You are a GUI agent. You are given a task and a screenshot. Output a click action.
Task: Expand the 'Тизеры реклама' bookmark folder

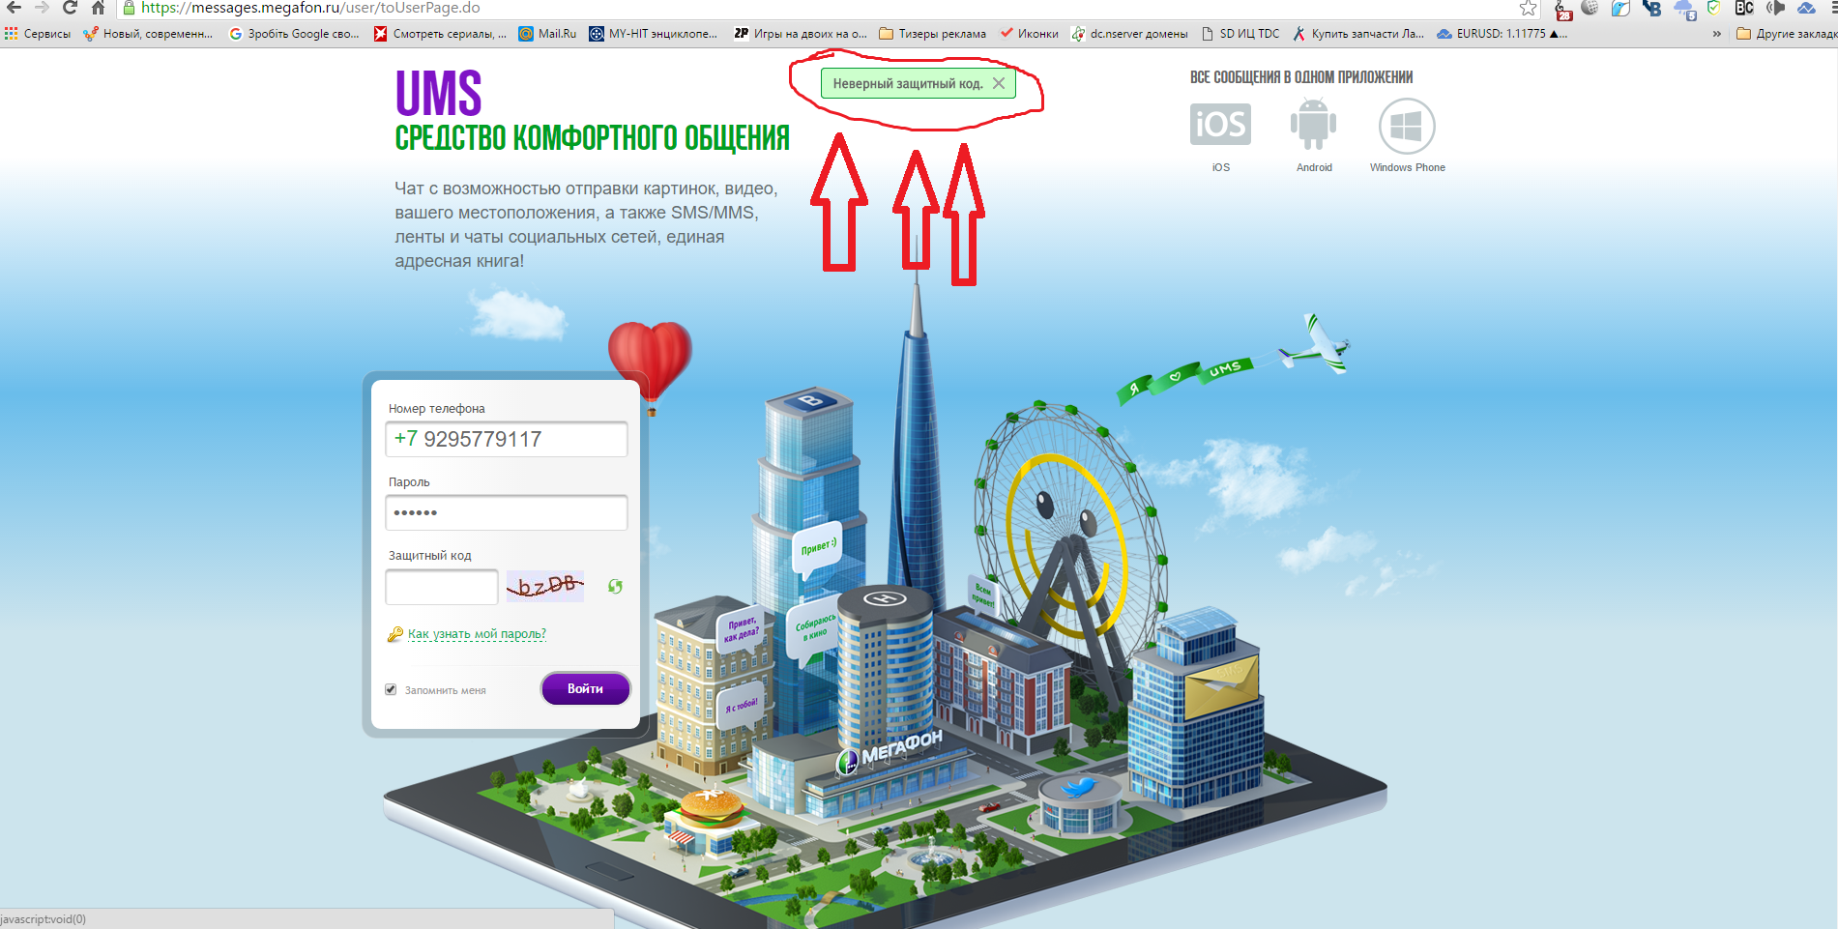(932, 34)
